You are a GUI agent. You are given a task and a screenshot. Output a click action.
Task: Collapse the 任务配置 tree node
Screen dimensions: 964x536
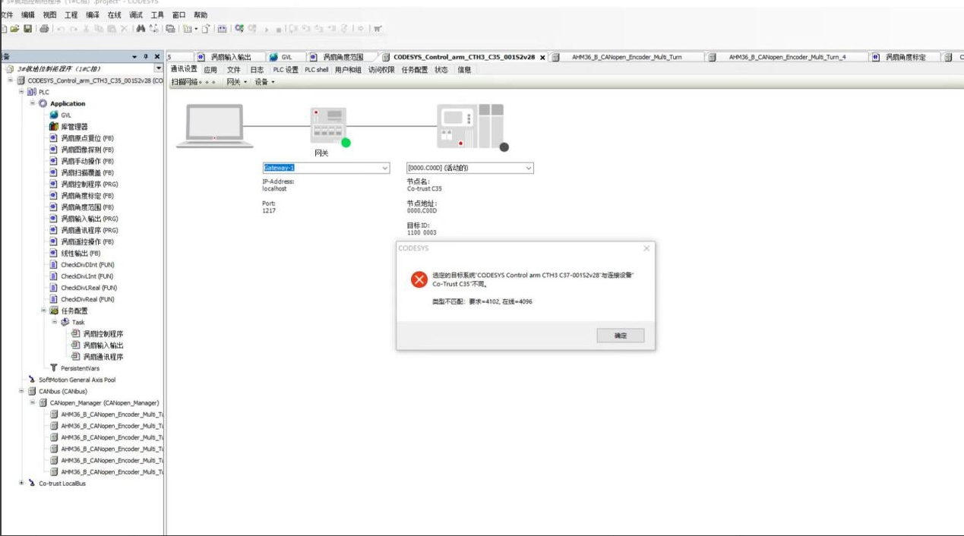coord(43,311)
